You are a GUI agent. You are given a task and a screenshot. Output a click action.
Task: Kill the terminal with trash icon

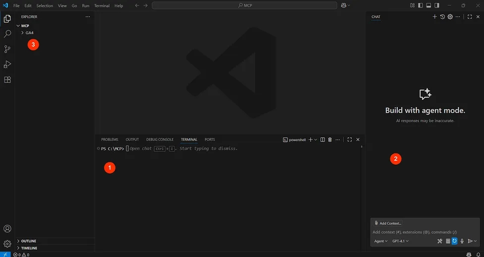(329, 140)
